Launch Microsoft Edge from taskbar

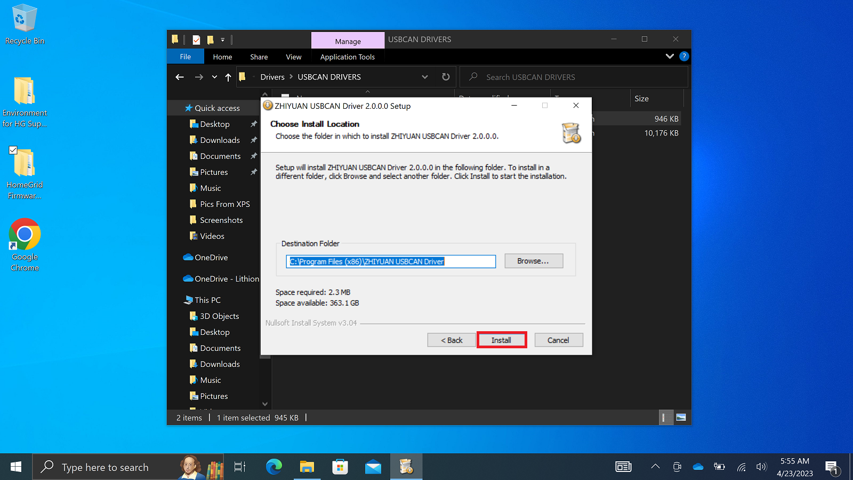(x=274, y=467)
